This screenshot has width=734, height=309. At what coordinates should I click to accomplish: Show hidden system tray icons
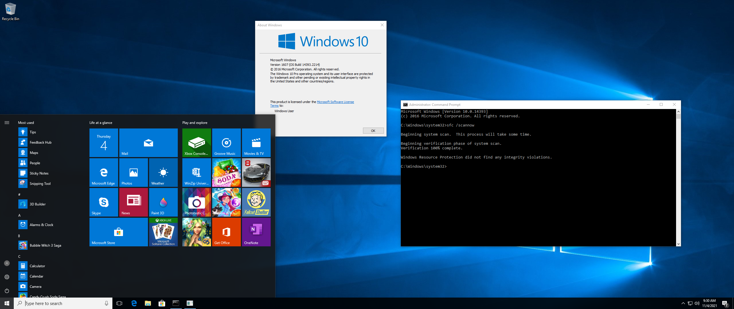coord(683,303)
